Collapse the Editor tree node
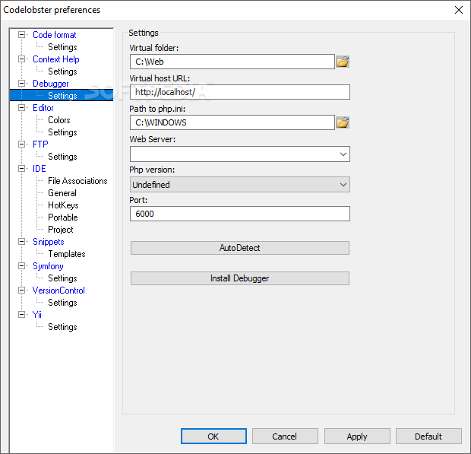The image size is (471, 454). click(x=21, y=108)
